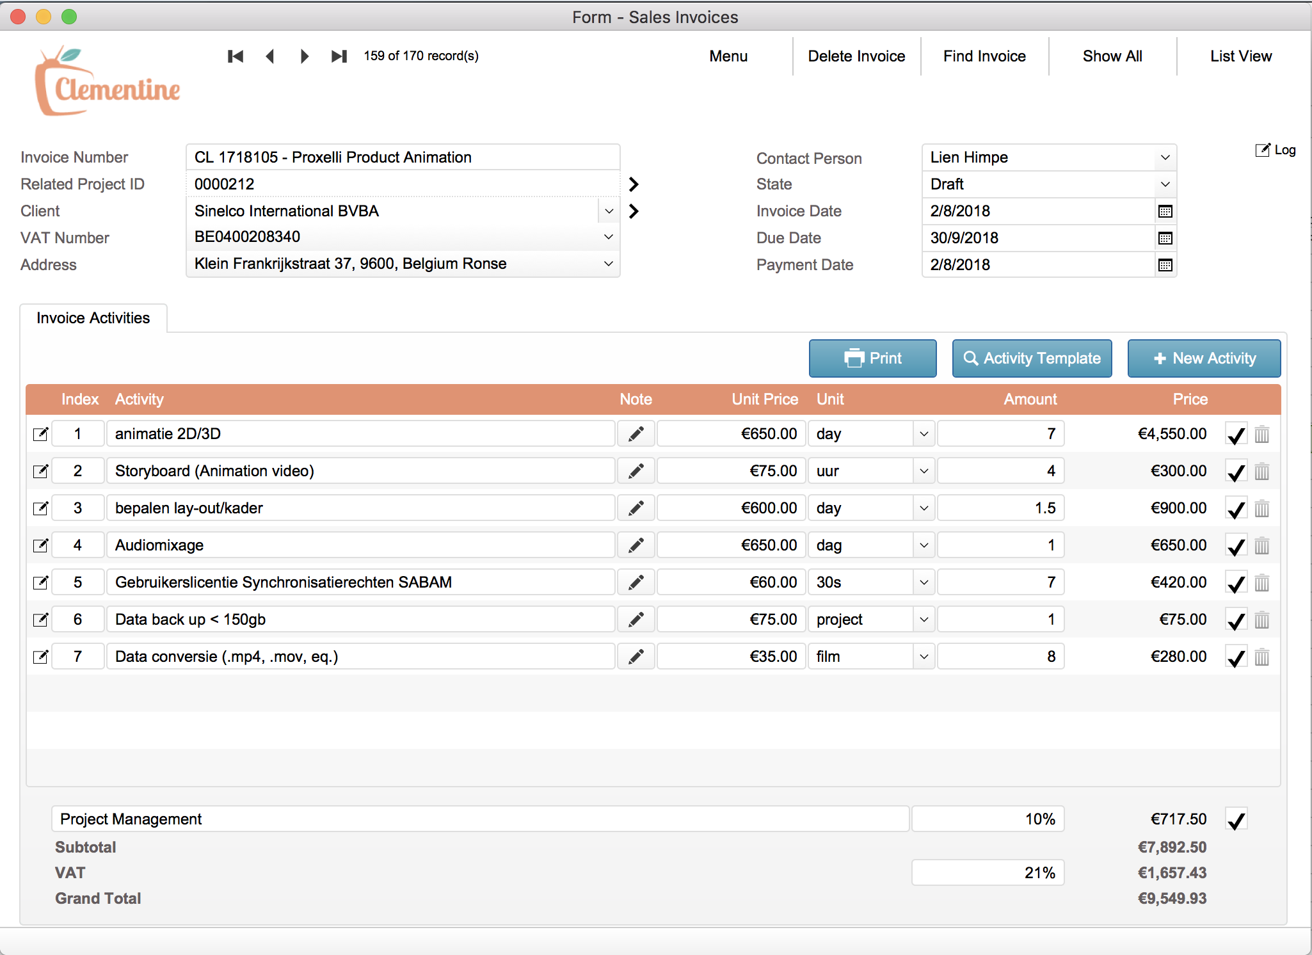Open calendar picker for Payment Date
Screen dimensions: 1312x955
click(1165, 265)
